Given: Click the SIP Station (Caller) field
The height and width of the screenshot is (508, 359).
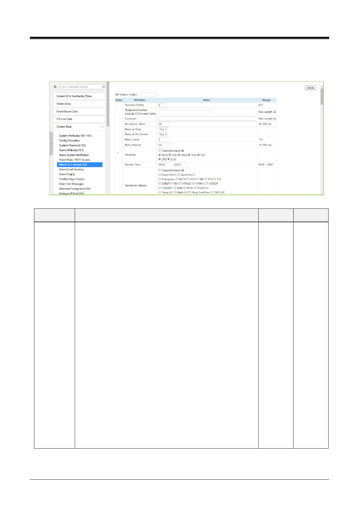Looking at the screenshot, I should [147, 95].
